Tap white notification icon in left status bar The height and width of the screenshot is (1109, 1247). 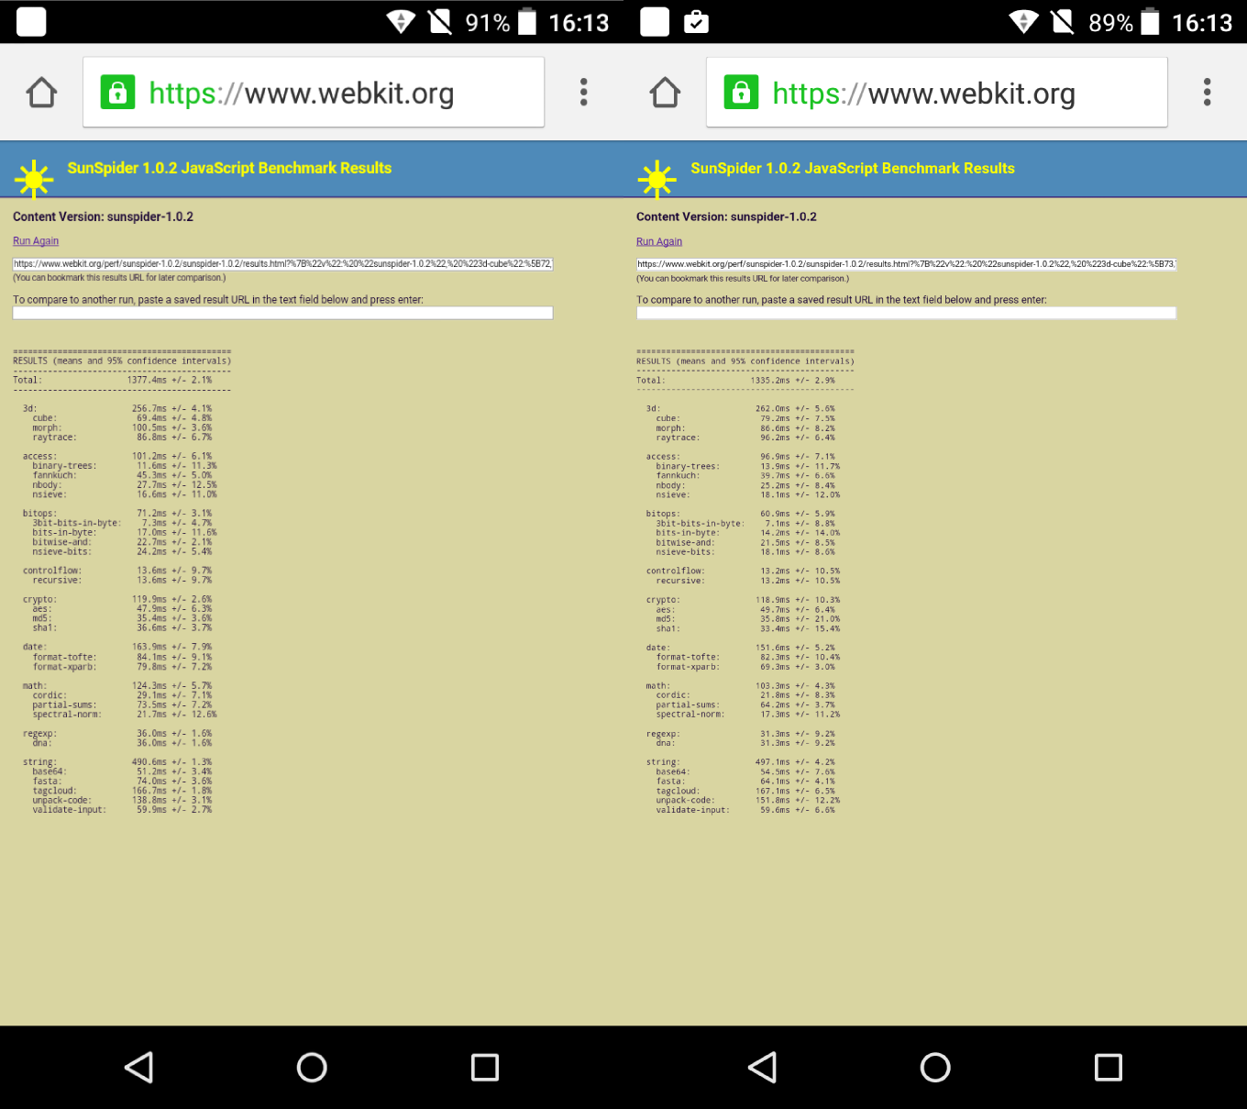tap(31, 22)
